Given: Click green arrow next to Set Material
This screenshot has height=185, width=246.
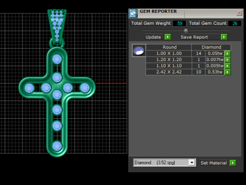Looking at the screenshot, I should [233, 163].
